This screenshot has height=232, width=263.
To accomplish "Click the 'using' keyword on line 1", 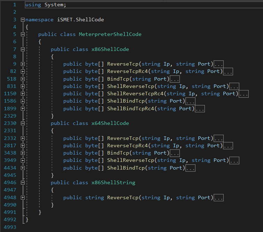I will pyautogui.click(x=33, y=5).
